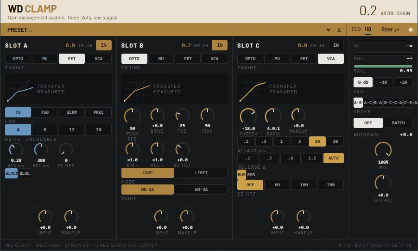Screen dimensions: 418x251
Task: Set Slot C attack to 3 ms
Action: tap(299, 141)
